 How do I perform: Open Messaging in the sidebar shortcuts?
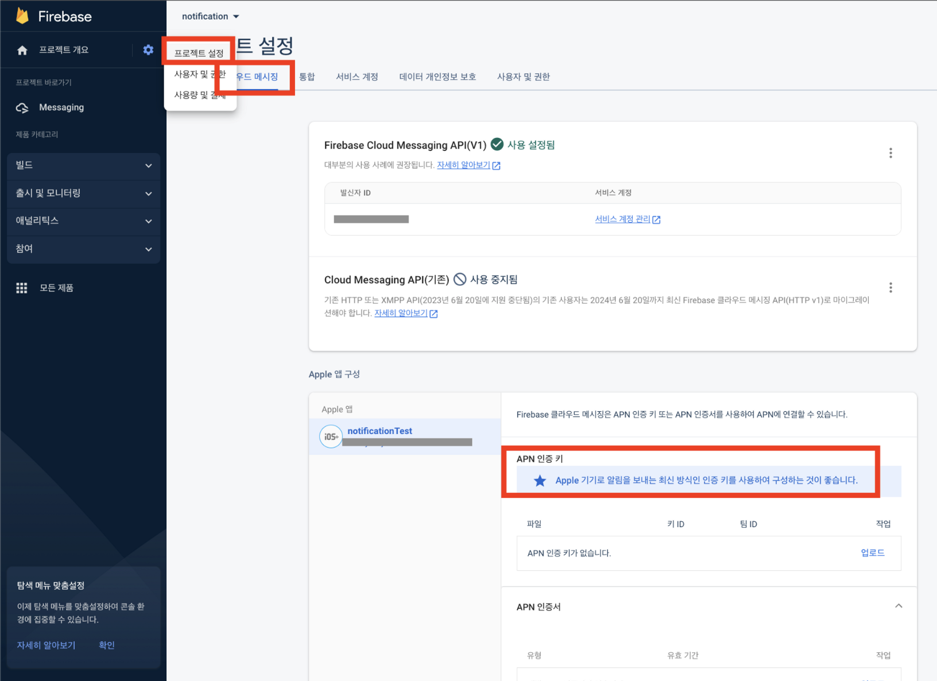tap(61, 107)
